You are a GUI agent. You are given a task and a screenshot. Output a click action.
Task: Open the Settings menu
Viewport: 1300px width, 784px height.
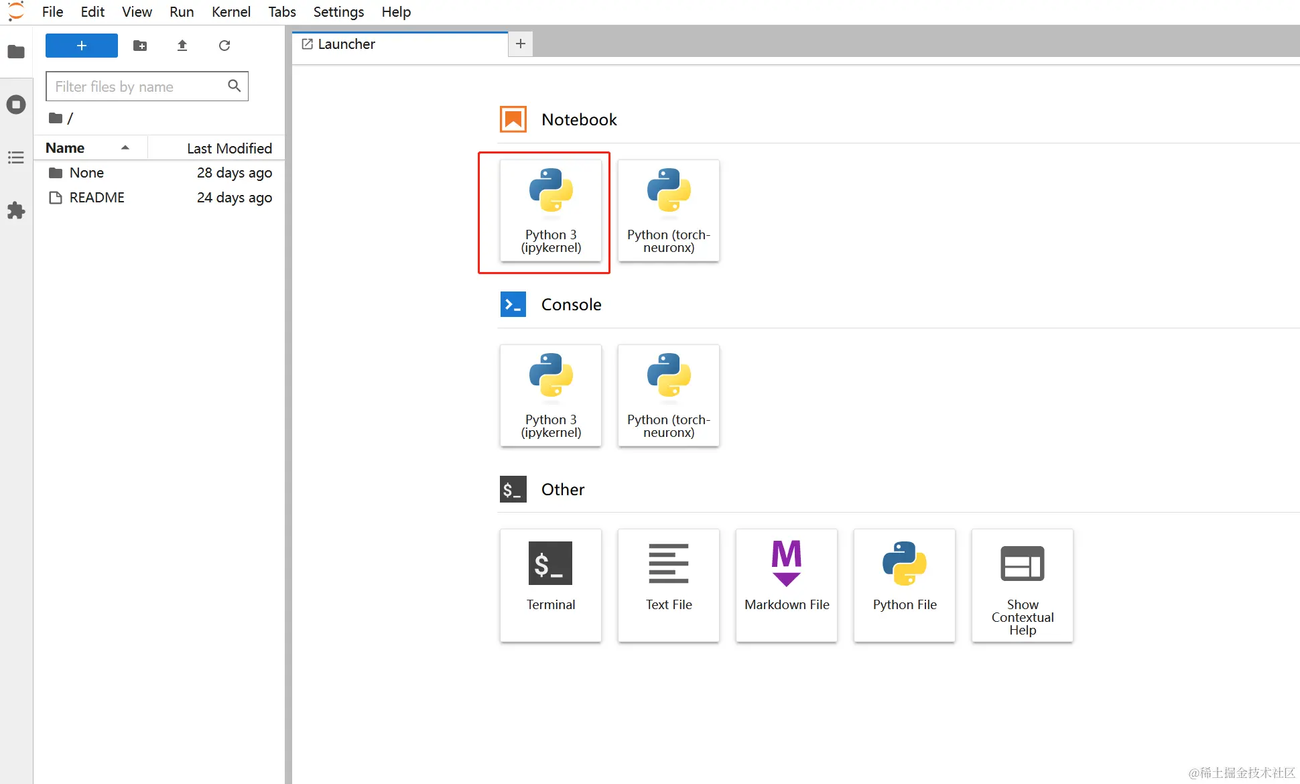[338, 12]
